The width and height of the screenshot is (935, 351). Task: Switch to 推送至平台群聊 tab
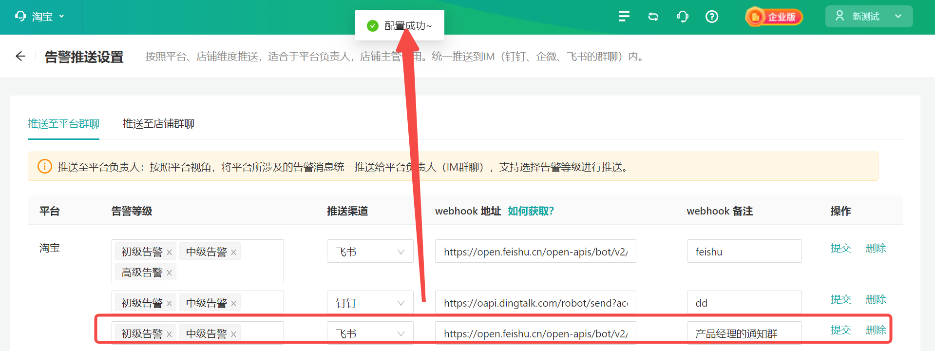pos(63,124)
